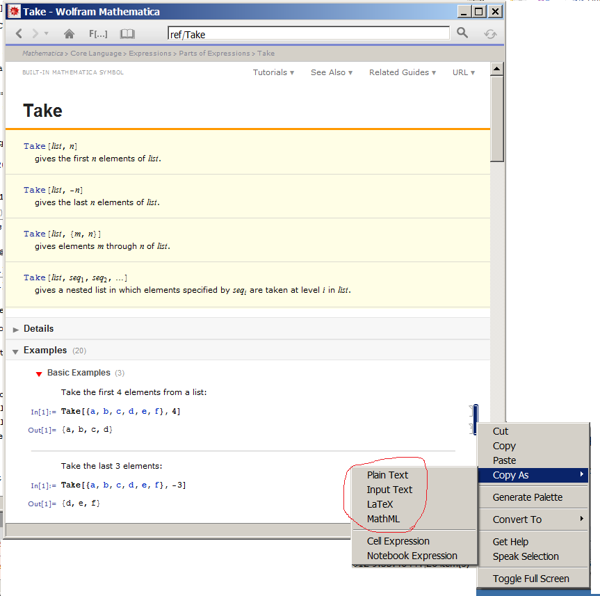Close the Take documentation window
The image size is (600, 596).
click(x=495, y=12)
